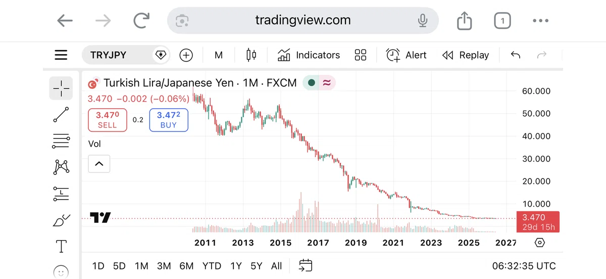Open the M timeframe interval dropdown
The height and width of the screenshot is (279, 606).
pos(219,55)
